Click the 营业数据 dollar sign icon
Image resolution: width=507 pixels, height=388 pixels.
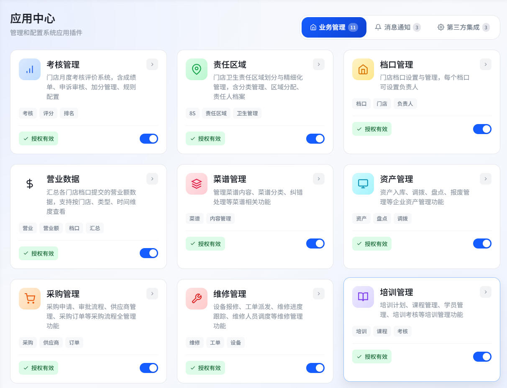pos(29,184)
